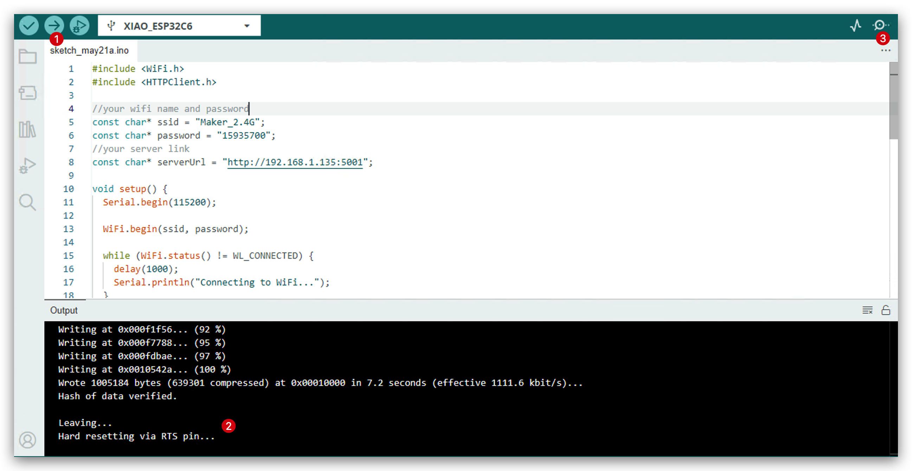Click the user account profile icon

tap(28, 440)
